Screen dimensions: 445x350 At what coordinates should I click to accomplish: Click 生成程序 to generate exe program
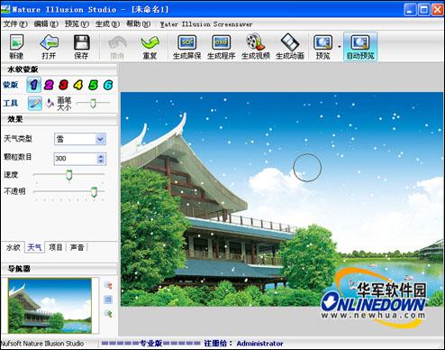[x=221, y=47]
